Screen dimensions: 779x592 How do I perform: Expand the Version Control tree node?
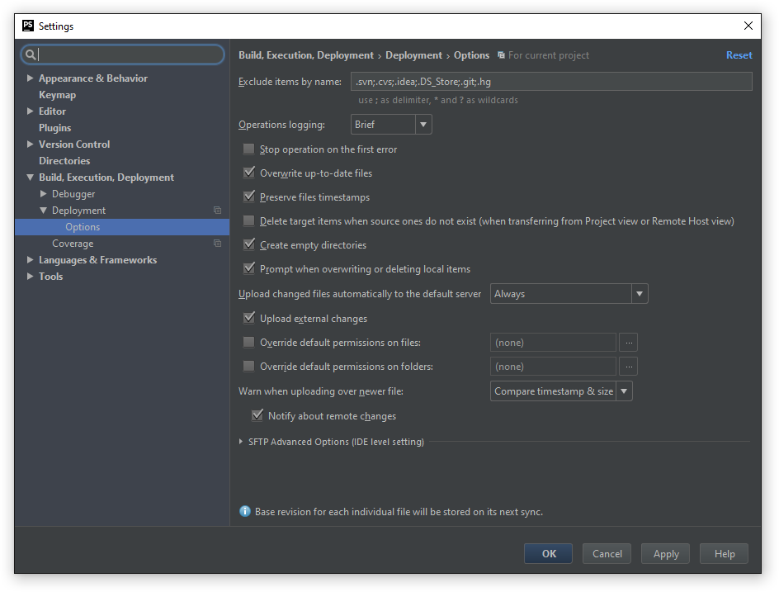[x=31, y=144]
